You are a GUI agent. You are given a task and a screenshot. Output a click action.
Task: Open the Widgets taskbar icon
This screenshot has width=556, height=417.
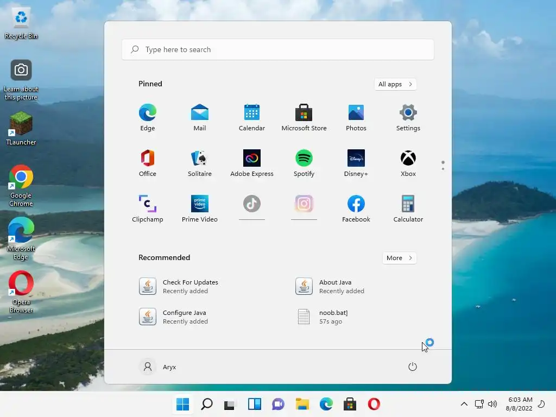click(255, 404)
